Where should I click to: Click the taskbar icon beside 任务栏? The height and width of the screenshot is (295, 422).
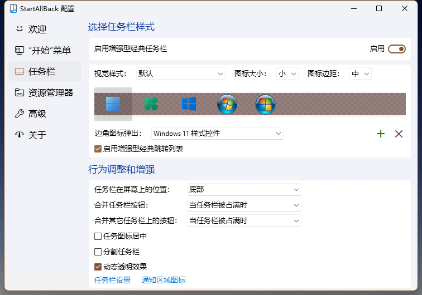click(x=20, y=71)
